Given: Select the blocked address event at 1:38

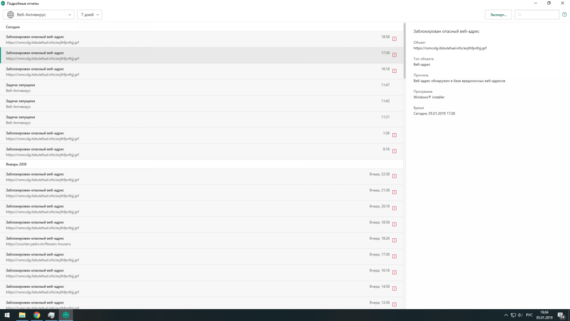Looking at the screenshot, I should coord(201,136).
